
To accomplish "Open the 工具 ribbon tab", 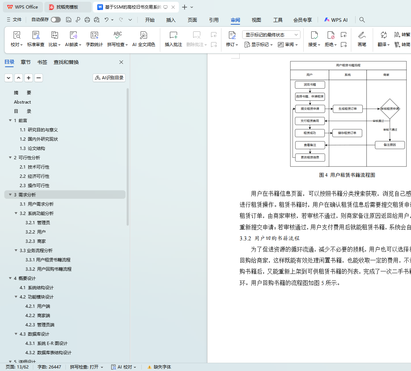I will [x=278, y=20].
